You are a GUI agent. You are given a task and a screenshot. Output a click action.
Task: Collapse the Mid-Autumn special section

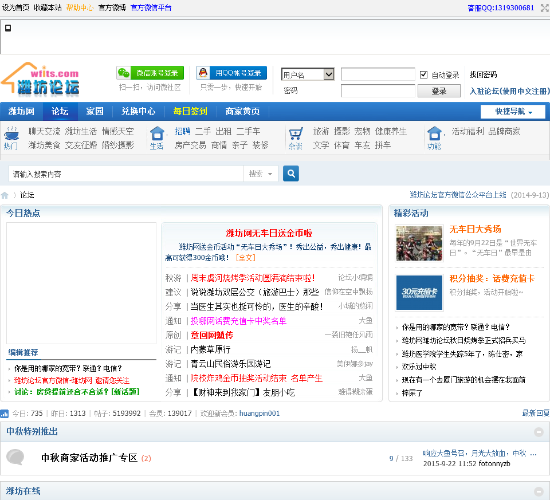(539, 432)
